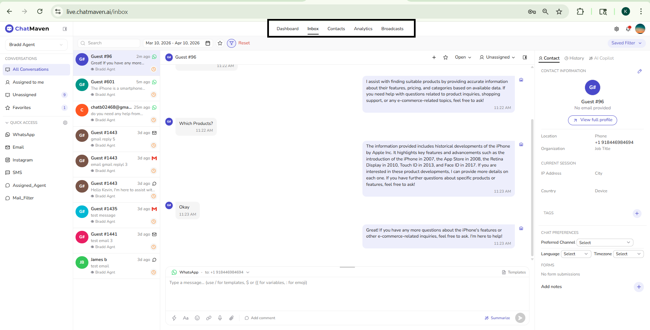This screenshot has height=330, width=650.
Task: Open the emoji picker in the message composer
Action: pyautogui.click(x=197, y=318)
